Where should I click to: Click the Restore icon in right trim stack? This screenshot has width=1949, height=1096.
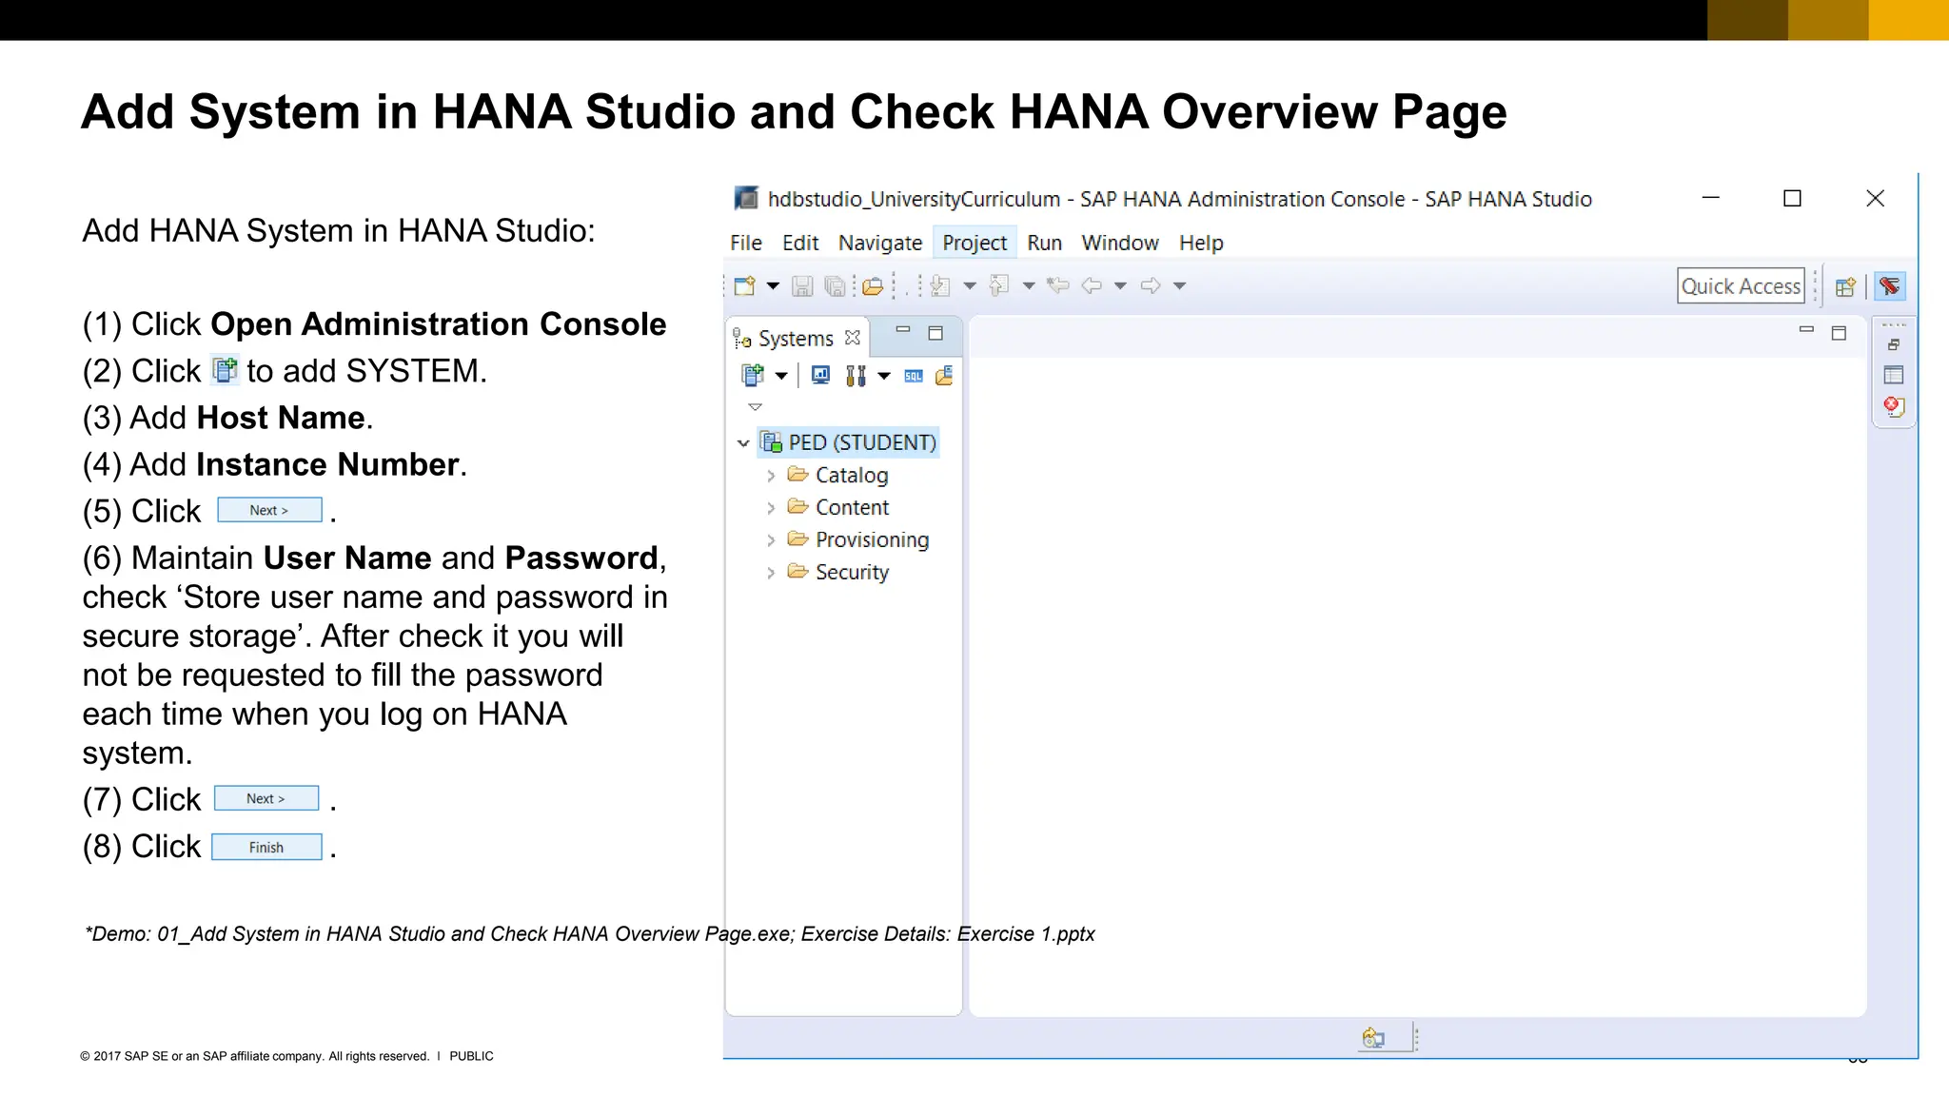[x=1894, y=344]
